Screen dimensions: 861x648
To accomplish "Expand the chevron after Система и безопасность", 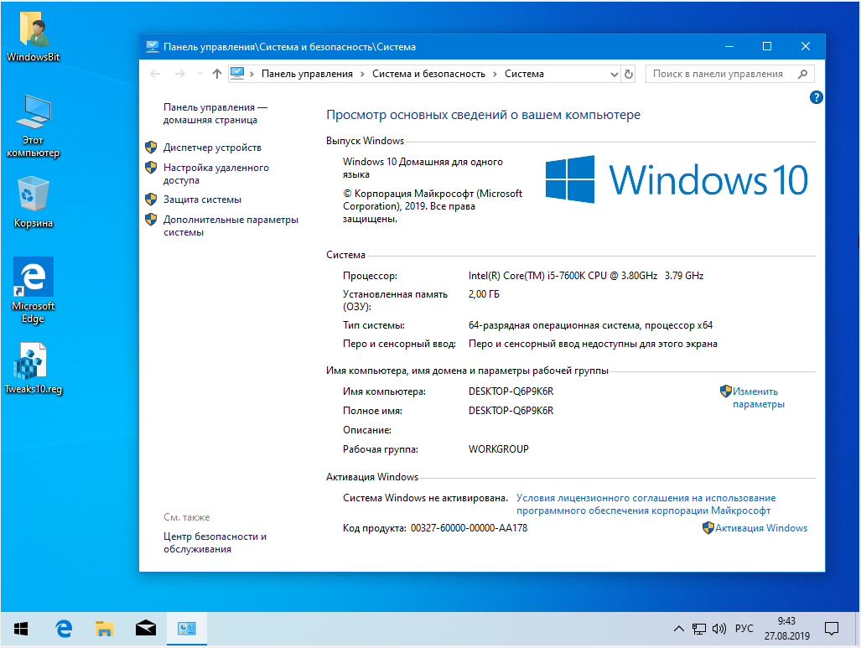I will (495, 74).
